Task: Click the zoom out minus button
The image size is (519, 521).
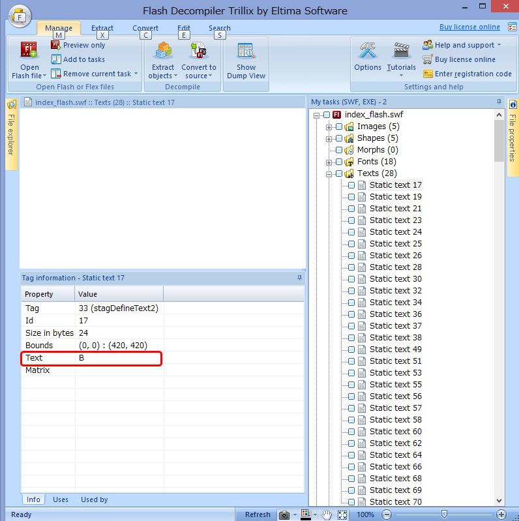Action: click(x=387, y=514)
